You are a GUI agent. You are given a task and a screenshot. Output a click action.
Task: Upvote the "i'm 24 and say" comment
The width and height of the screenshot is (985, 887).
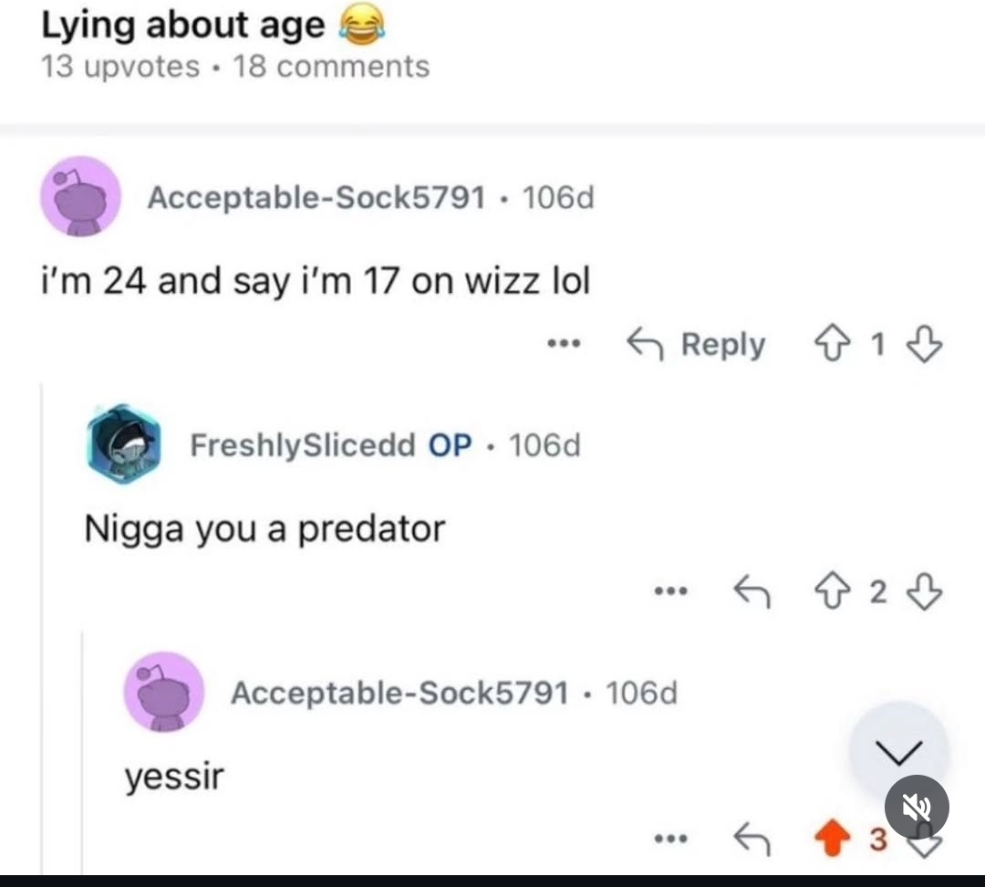[833, 344]
